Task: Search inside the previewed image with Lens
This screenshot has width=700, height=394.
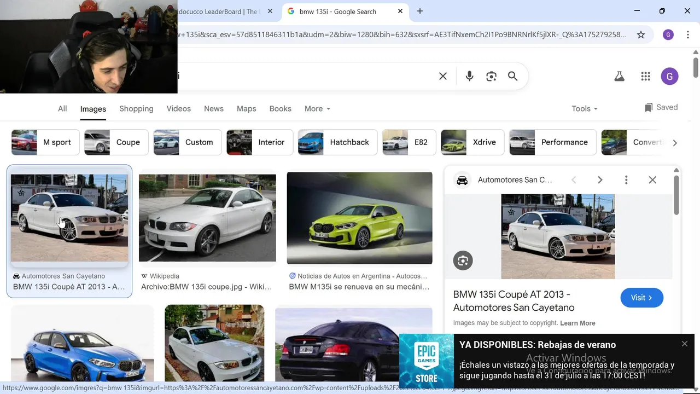Action: coord(463,260)
